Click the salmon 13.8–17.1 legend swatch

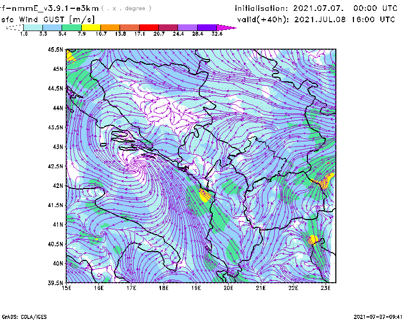(x=130, y=27)
